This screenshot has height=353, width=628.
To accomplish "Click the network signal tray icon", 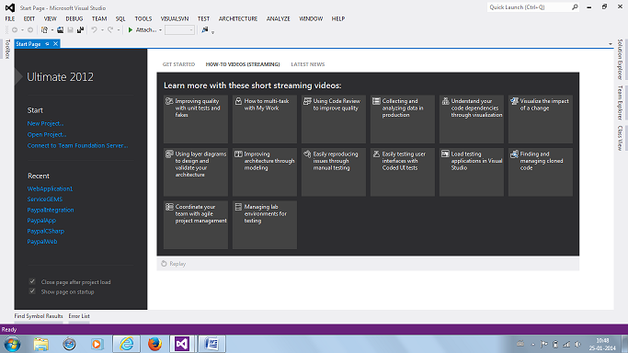I will click(x=566, y=344).
